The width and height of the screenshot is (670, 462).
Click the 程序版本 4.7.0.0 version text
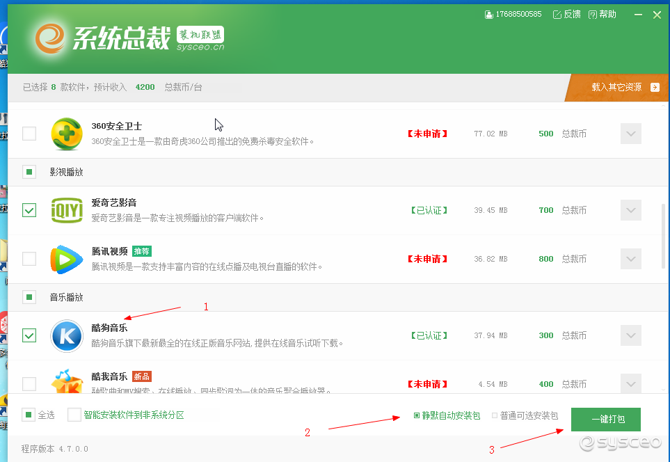point(55,449)
